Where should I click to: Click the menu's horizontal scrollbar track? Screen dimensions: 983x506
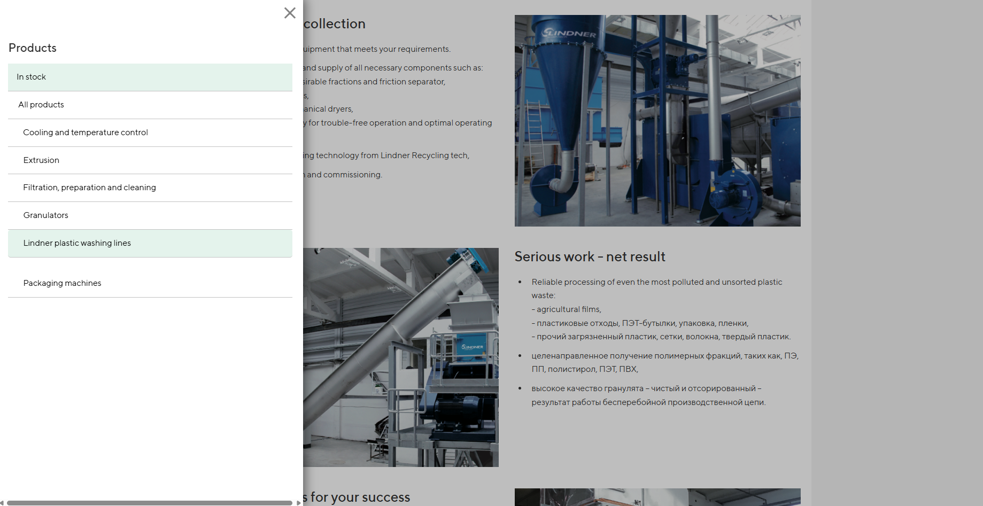150,503
